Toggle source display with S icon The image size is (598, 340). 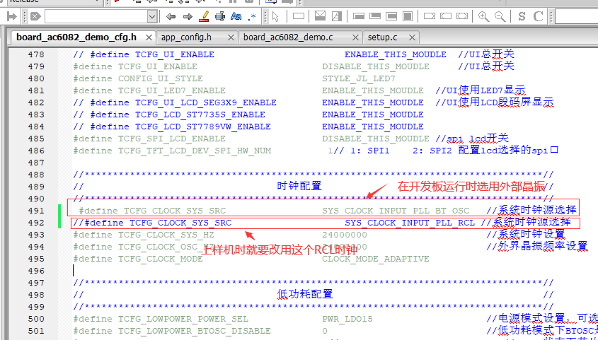522,16
